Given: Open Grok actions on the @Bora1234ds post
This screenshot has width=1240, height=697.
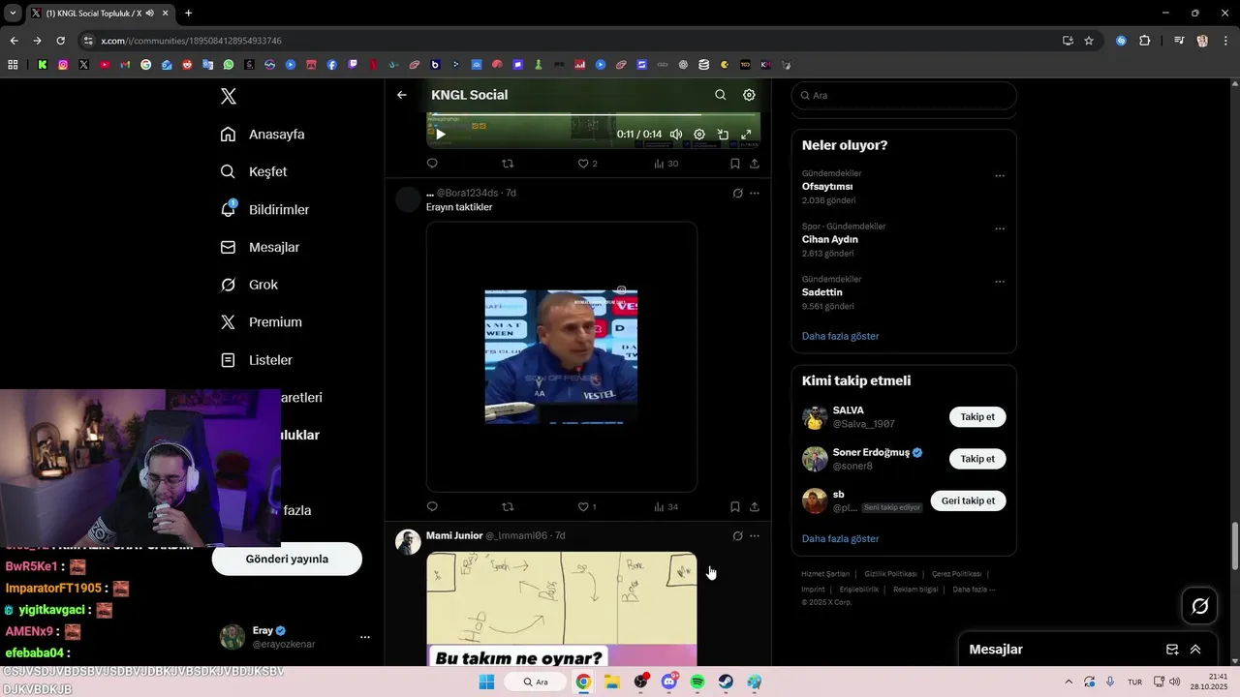Looking at the screenshot, I should point(737,193).
